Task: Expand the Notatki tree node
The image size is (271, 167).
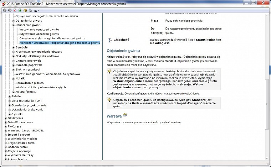Action: click(13, 79)
